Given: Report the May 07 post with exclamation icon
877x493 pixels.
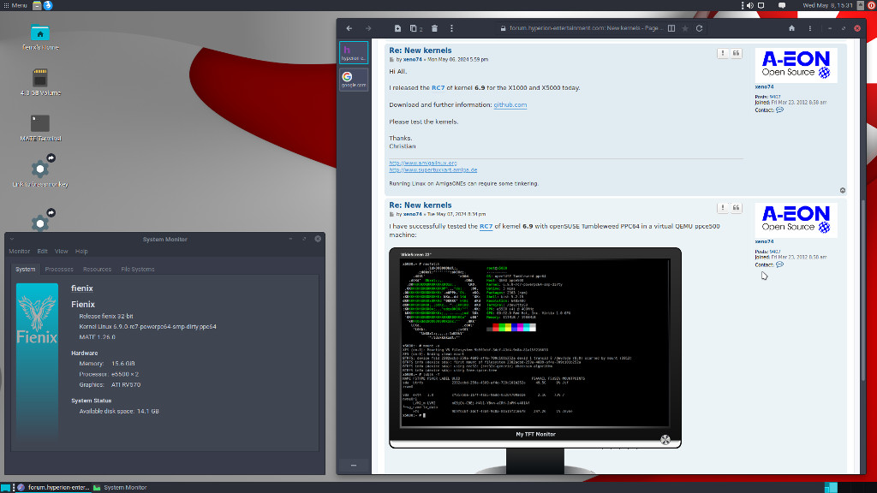Looking at the screenshot, I should pos(723,208).
